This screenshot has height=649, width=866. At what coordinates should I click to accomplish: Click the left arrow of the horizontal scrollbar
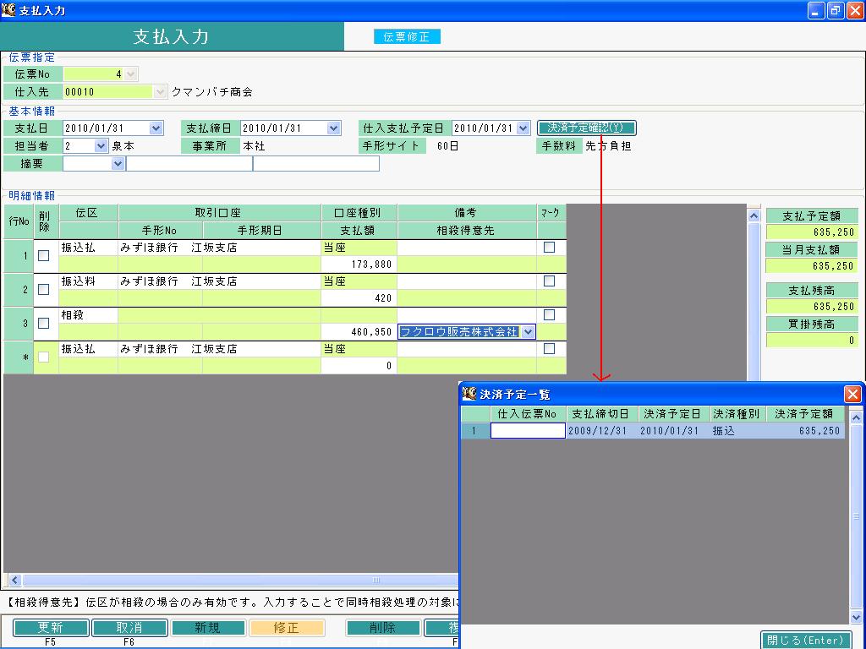14,580
